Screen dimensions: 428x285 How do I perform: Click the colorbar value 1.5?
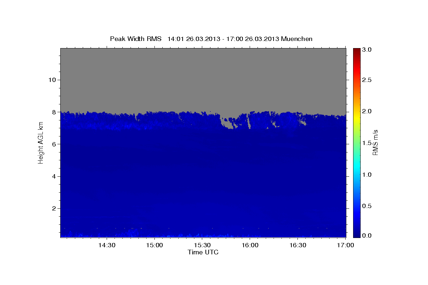367,143
